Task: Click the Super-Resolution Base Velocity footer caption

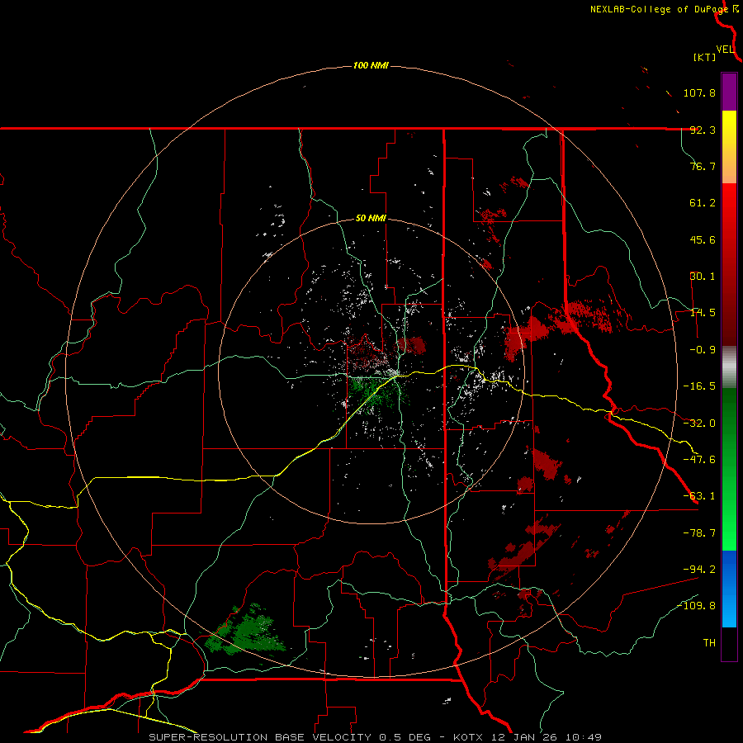Action: tap(376, 737)
